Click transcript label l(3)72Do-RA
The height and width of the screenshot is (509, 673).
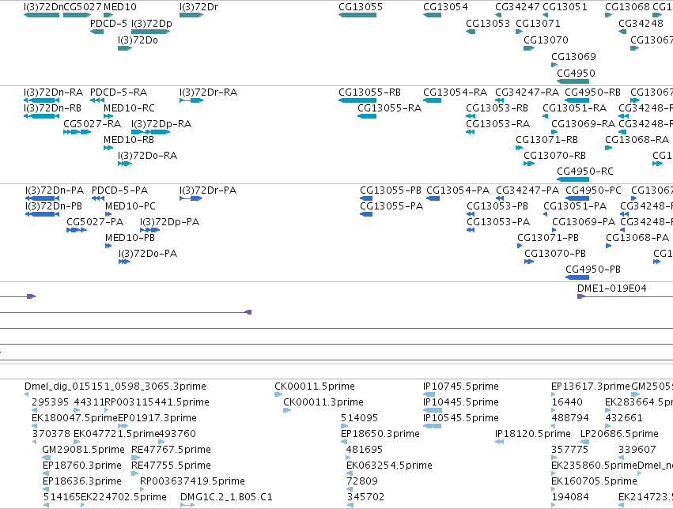click(148, 156)
